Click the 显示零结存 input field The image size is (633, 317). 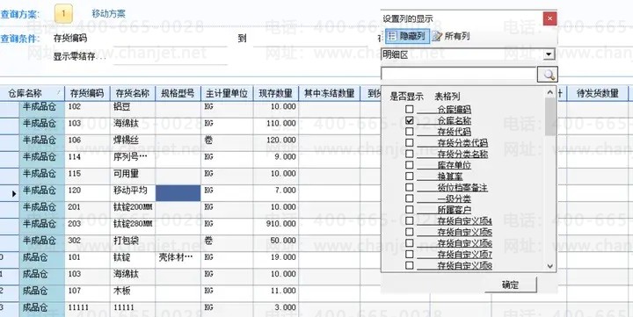tap(171, 57)
